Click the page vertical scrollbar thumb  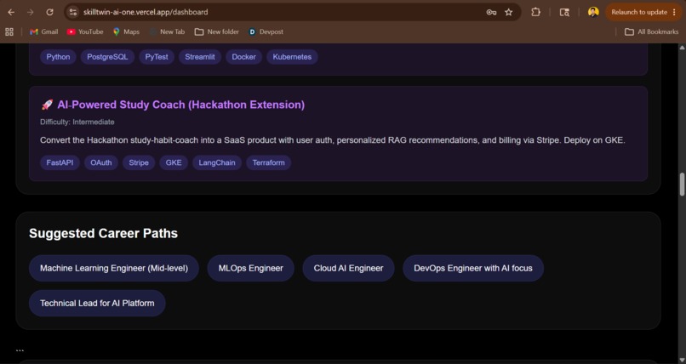682,184
